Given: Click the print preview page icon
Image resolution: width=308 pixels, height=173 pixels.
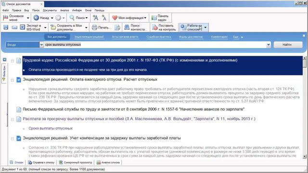Looking at the screenshot, I should 117,27.
